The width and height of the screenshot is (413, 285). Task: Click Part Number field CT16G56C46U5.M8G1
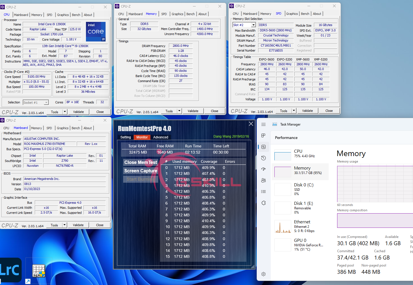tap(276, 46)
